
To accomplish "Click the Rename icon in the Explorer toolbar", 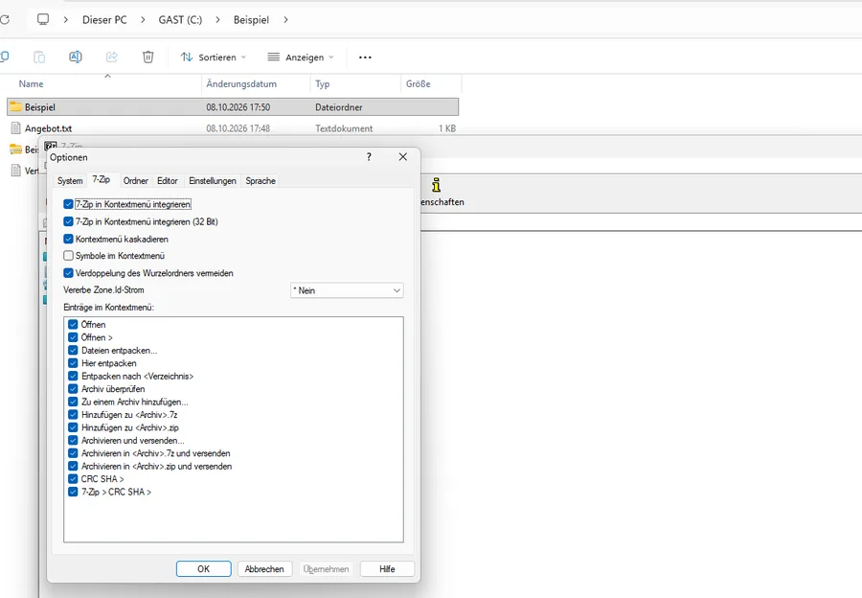I will click(x=76, y=57).
